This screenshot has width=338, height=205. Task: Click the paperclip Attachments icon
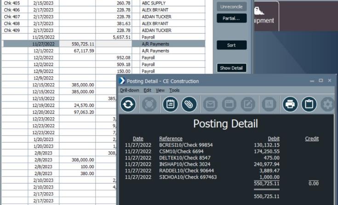pyautogui.click(x=189, y=104)
